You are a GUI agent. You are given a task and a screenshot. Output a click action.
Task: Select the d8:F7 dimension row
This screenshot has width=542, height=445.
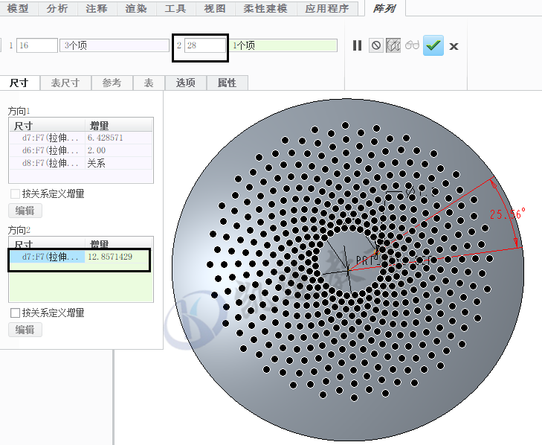[x=81, y=163]
